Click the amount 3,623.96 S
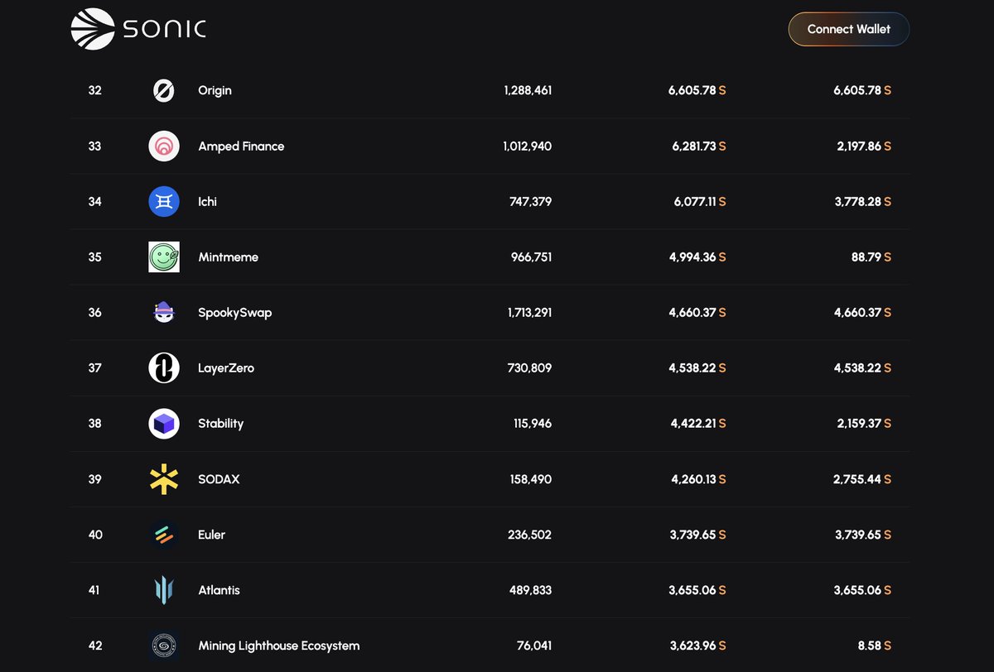Viewport: 994px width, 672px height. [698, 646]
